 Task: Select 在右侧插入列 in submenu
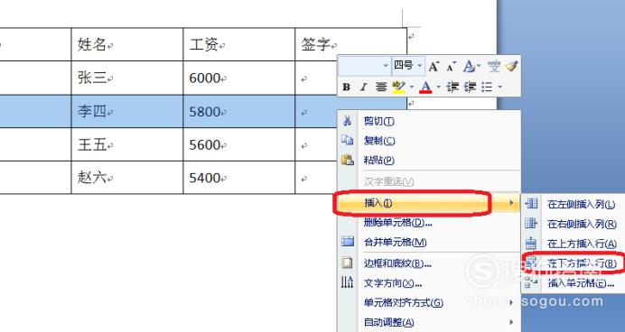pyautogui.click(x=574, y=224)
